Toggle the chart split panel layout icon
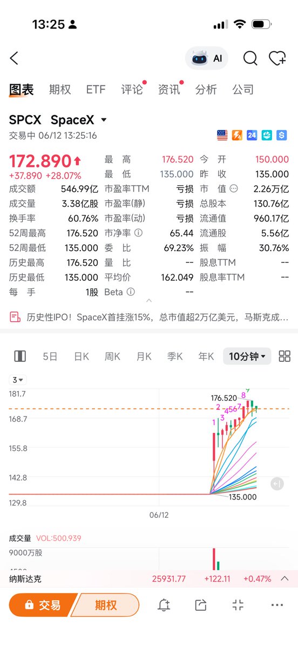The image size is (298, 648). [x=20, y=356]
